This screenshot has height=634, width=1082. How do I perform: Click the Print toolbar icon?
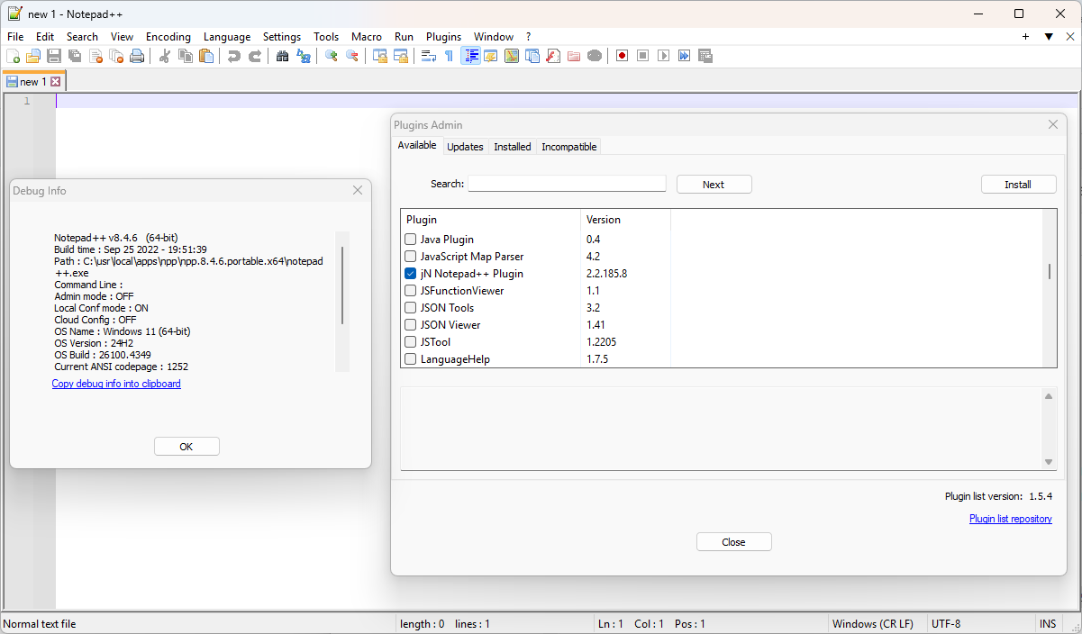137,56
